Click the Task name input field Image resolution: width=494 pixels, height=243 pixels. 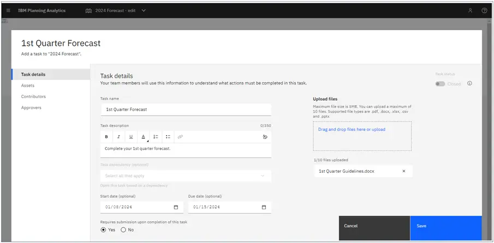coord(186,110)
